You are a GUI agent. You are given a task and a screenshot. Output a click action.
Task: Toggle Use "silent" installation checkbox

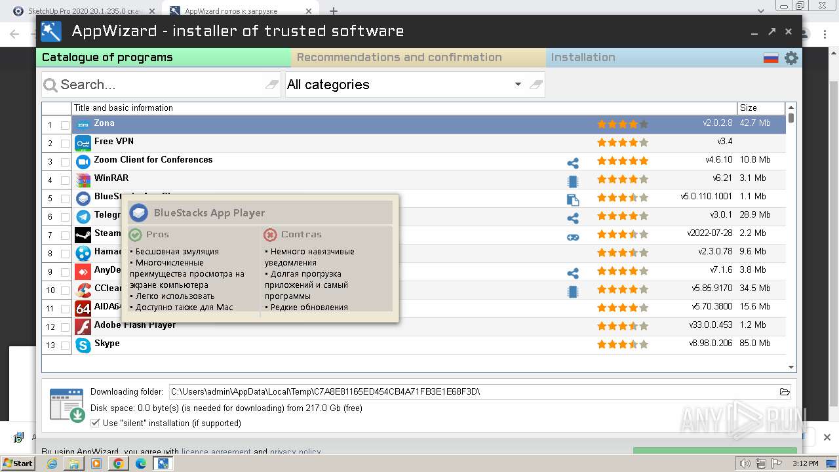click(95, 423)
